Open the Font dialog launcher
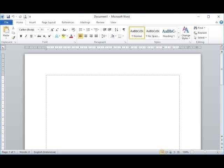 coord(75,42)
